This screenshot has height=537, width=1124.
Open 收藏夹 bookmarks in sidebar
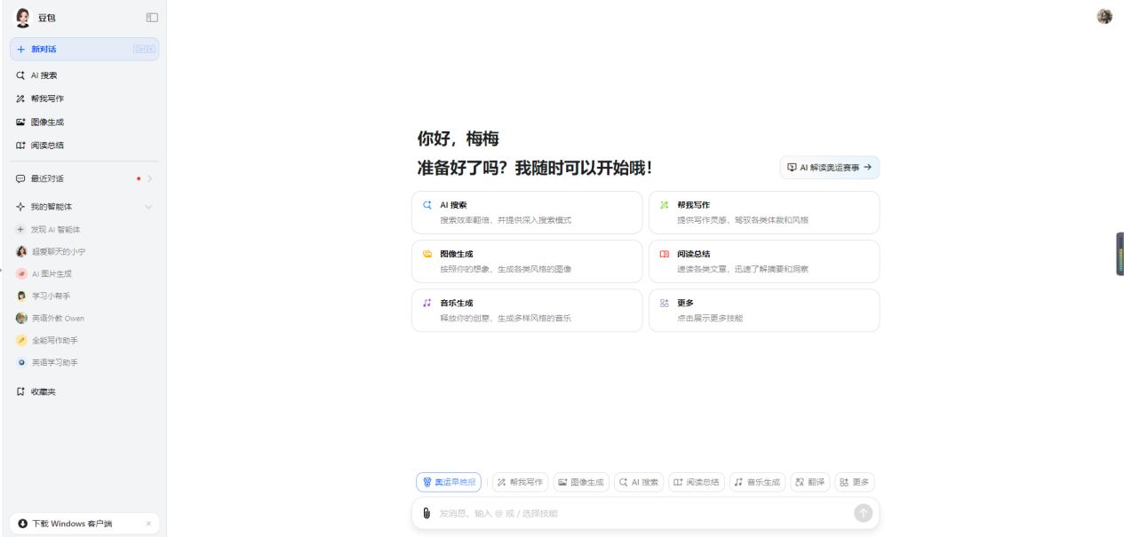point(84,391)
